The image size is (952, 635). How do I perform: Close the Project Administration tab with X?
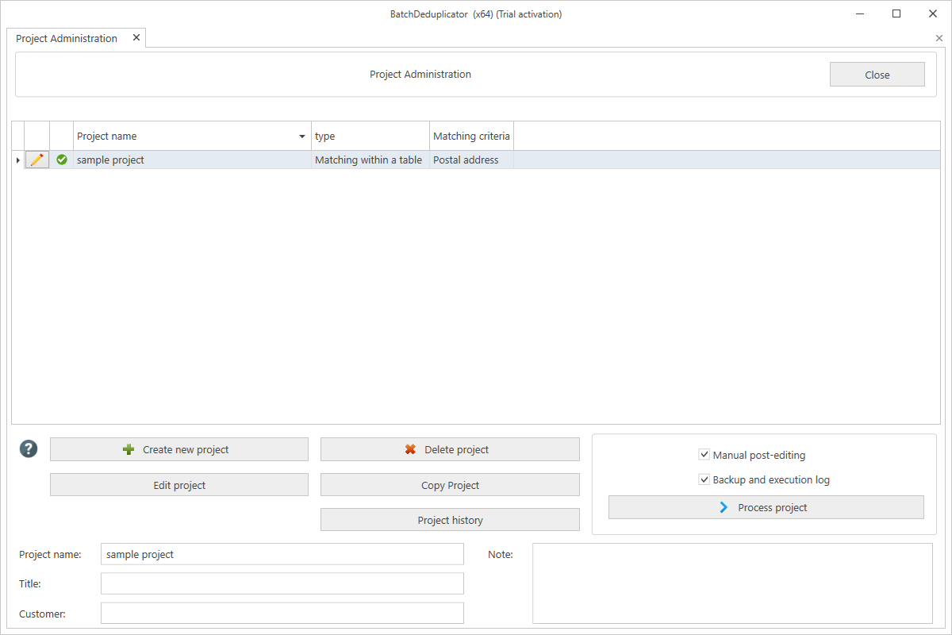(x=136, y=37)
